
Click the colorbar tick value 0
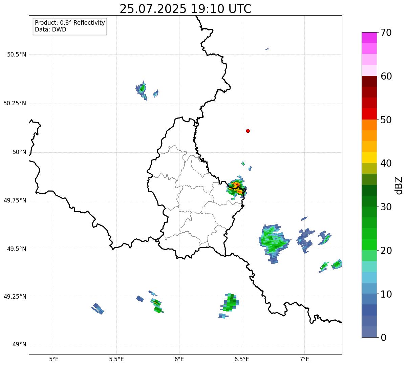(x=383, y=338)
